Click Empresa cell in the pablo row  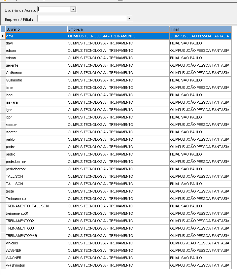(118, 139)
